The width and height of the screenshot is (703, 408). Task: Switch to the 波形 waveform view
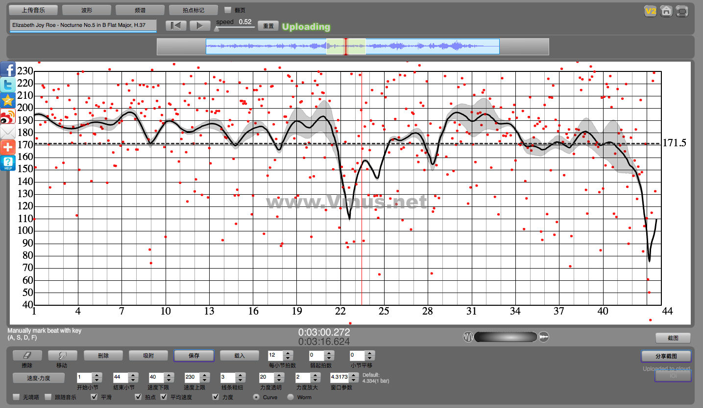(87, 10)
